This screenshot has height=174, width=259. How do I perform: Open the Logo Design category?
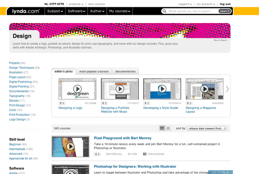17,119
